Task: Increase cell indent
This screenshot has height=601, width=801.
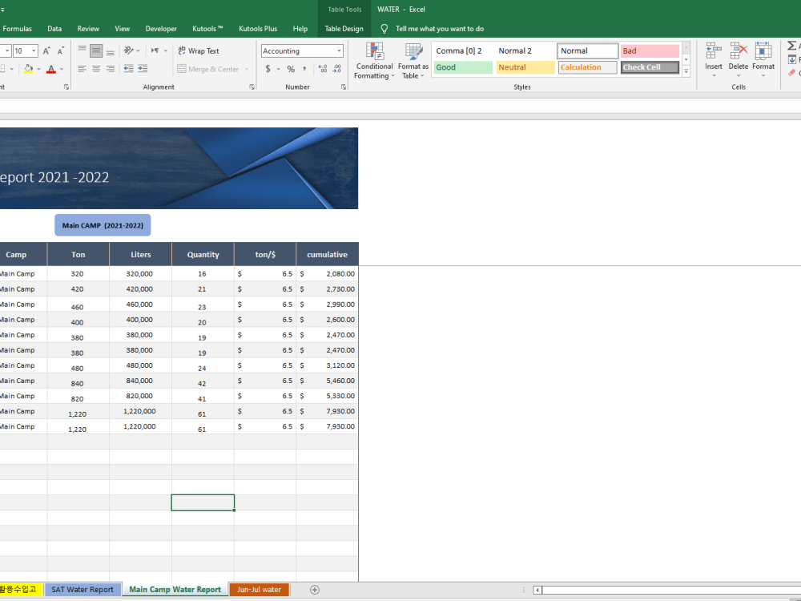Action: tap(143, 68)
